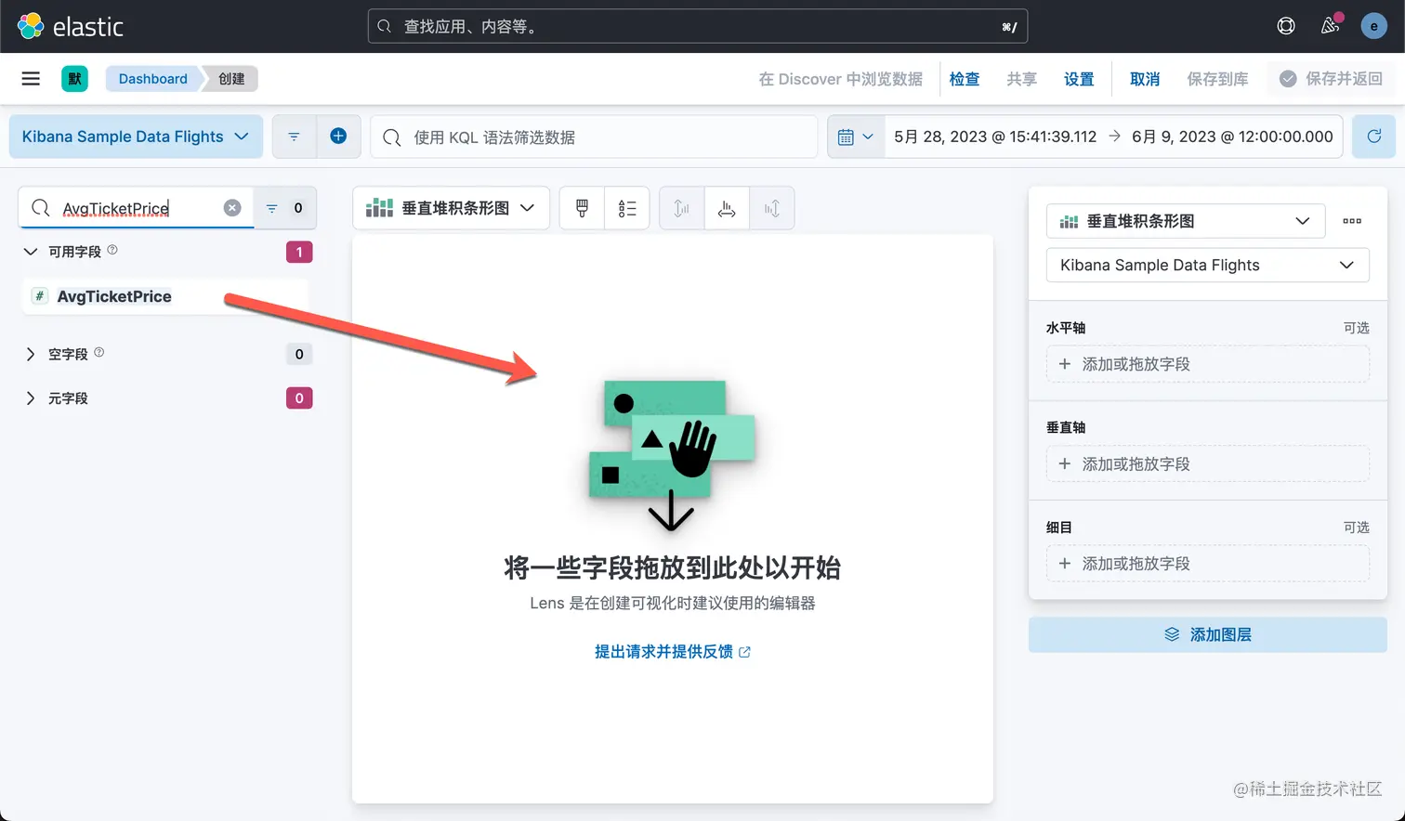Open the Kibana Sample Data Flights data view picker
The width and height of the screenshot is (1405, 821).
[x=136, y=137]
